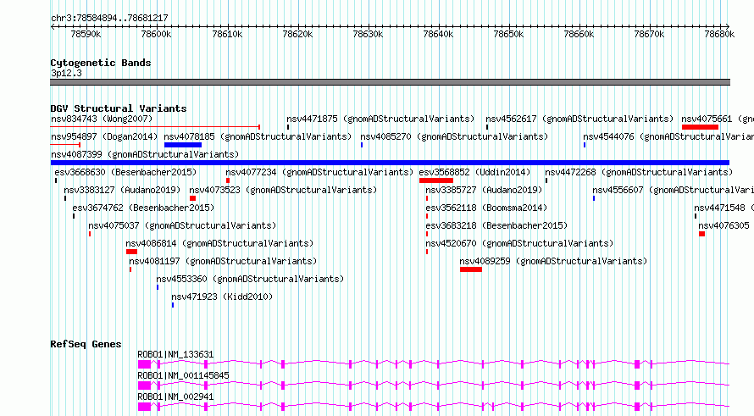Open variant nsv4077234 label
The image size is (754, 416).
pyautogui.click(x=319, y=172)
